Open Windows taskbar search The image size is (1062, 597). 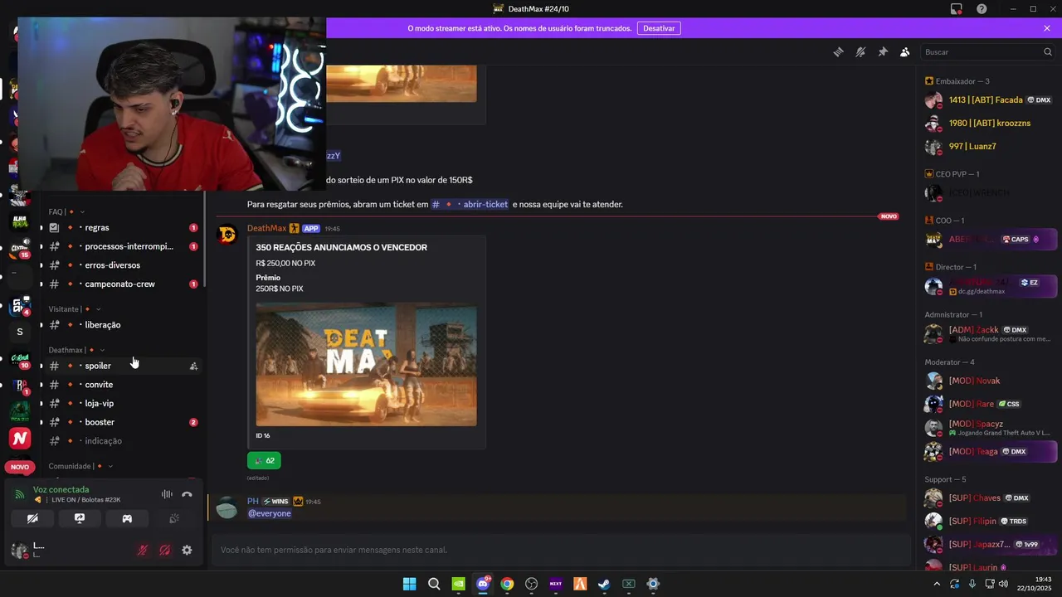[434, 584]
